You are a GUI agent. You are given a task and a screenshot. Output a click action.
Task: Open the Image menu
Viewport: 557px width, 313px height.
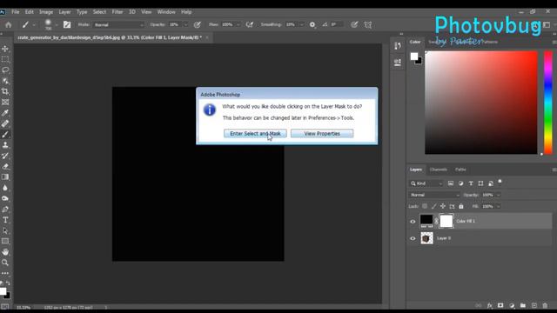pos(46,11)
